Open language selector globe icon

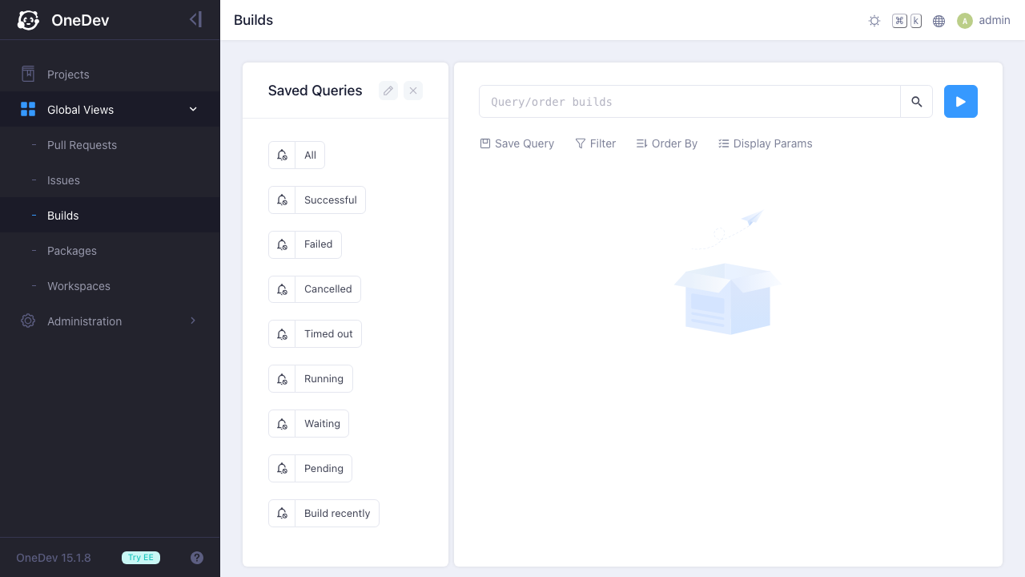pyautogui.click(x=939, y=21)
